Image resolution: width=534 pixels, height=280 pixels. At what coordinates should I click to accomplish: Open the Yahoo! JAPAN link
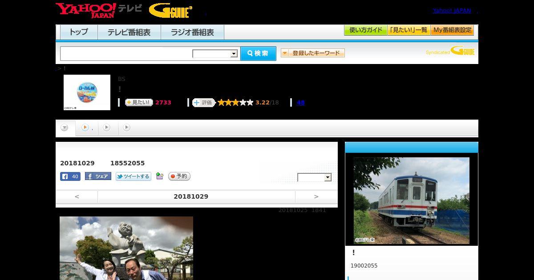(452, 11)
